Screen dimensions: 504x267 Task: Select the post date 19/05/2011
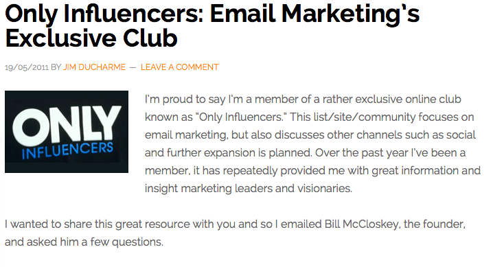26,67
